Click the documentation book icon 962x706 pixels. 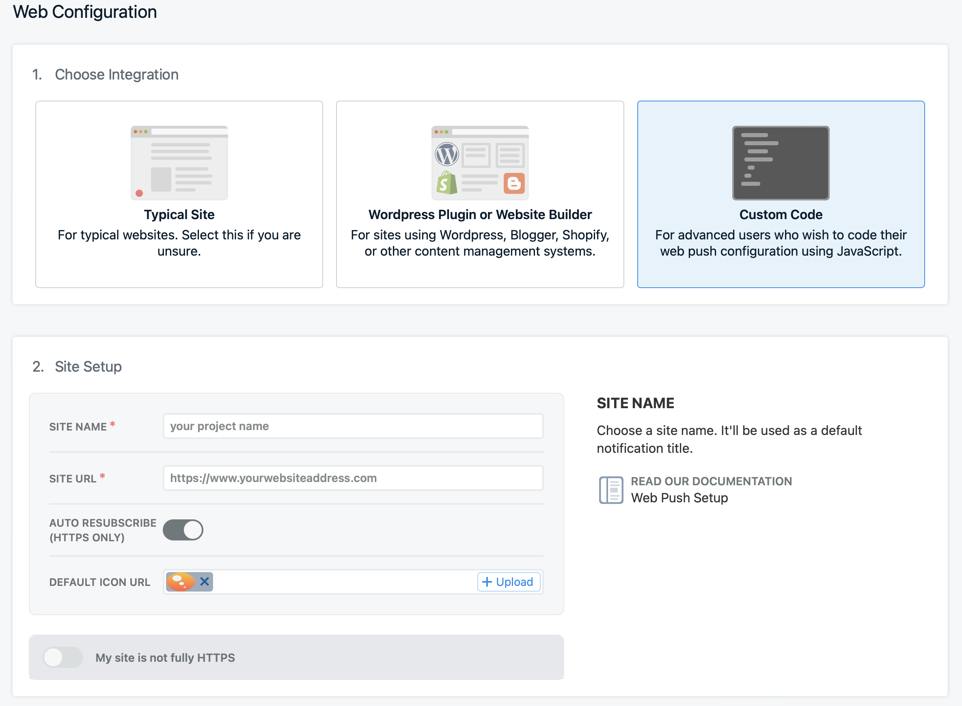pos(610,490)
